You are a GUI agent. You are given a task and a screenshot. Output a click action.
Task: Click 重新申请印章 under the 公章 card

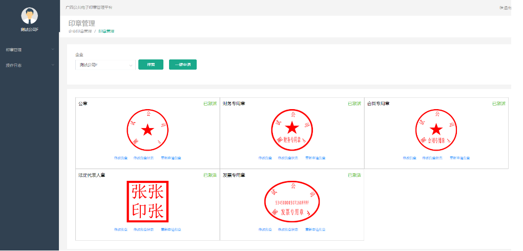(171, 158)
